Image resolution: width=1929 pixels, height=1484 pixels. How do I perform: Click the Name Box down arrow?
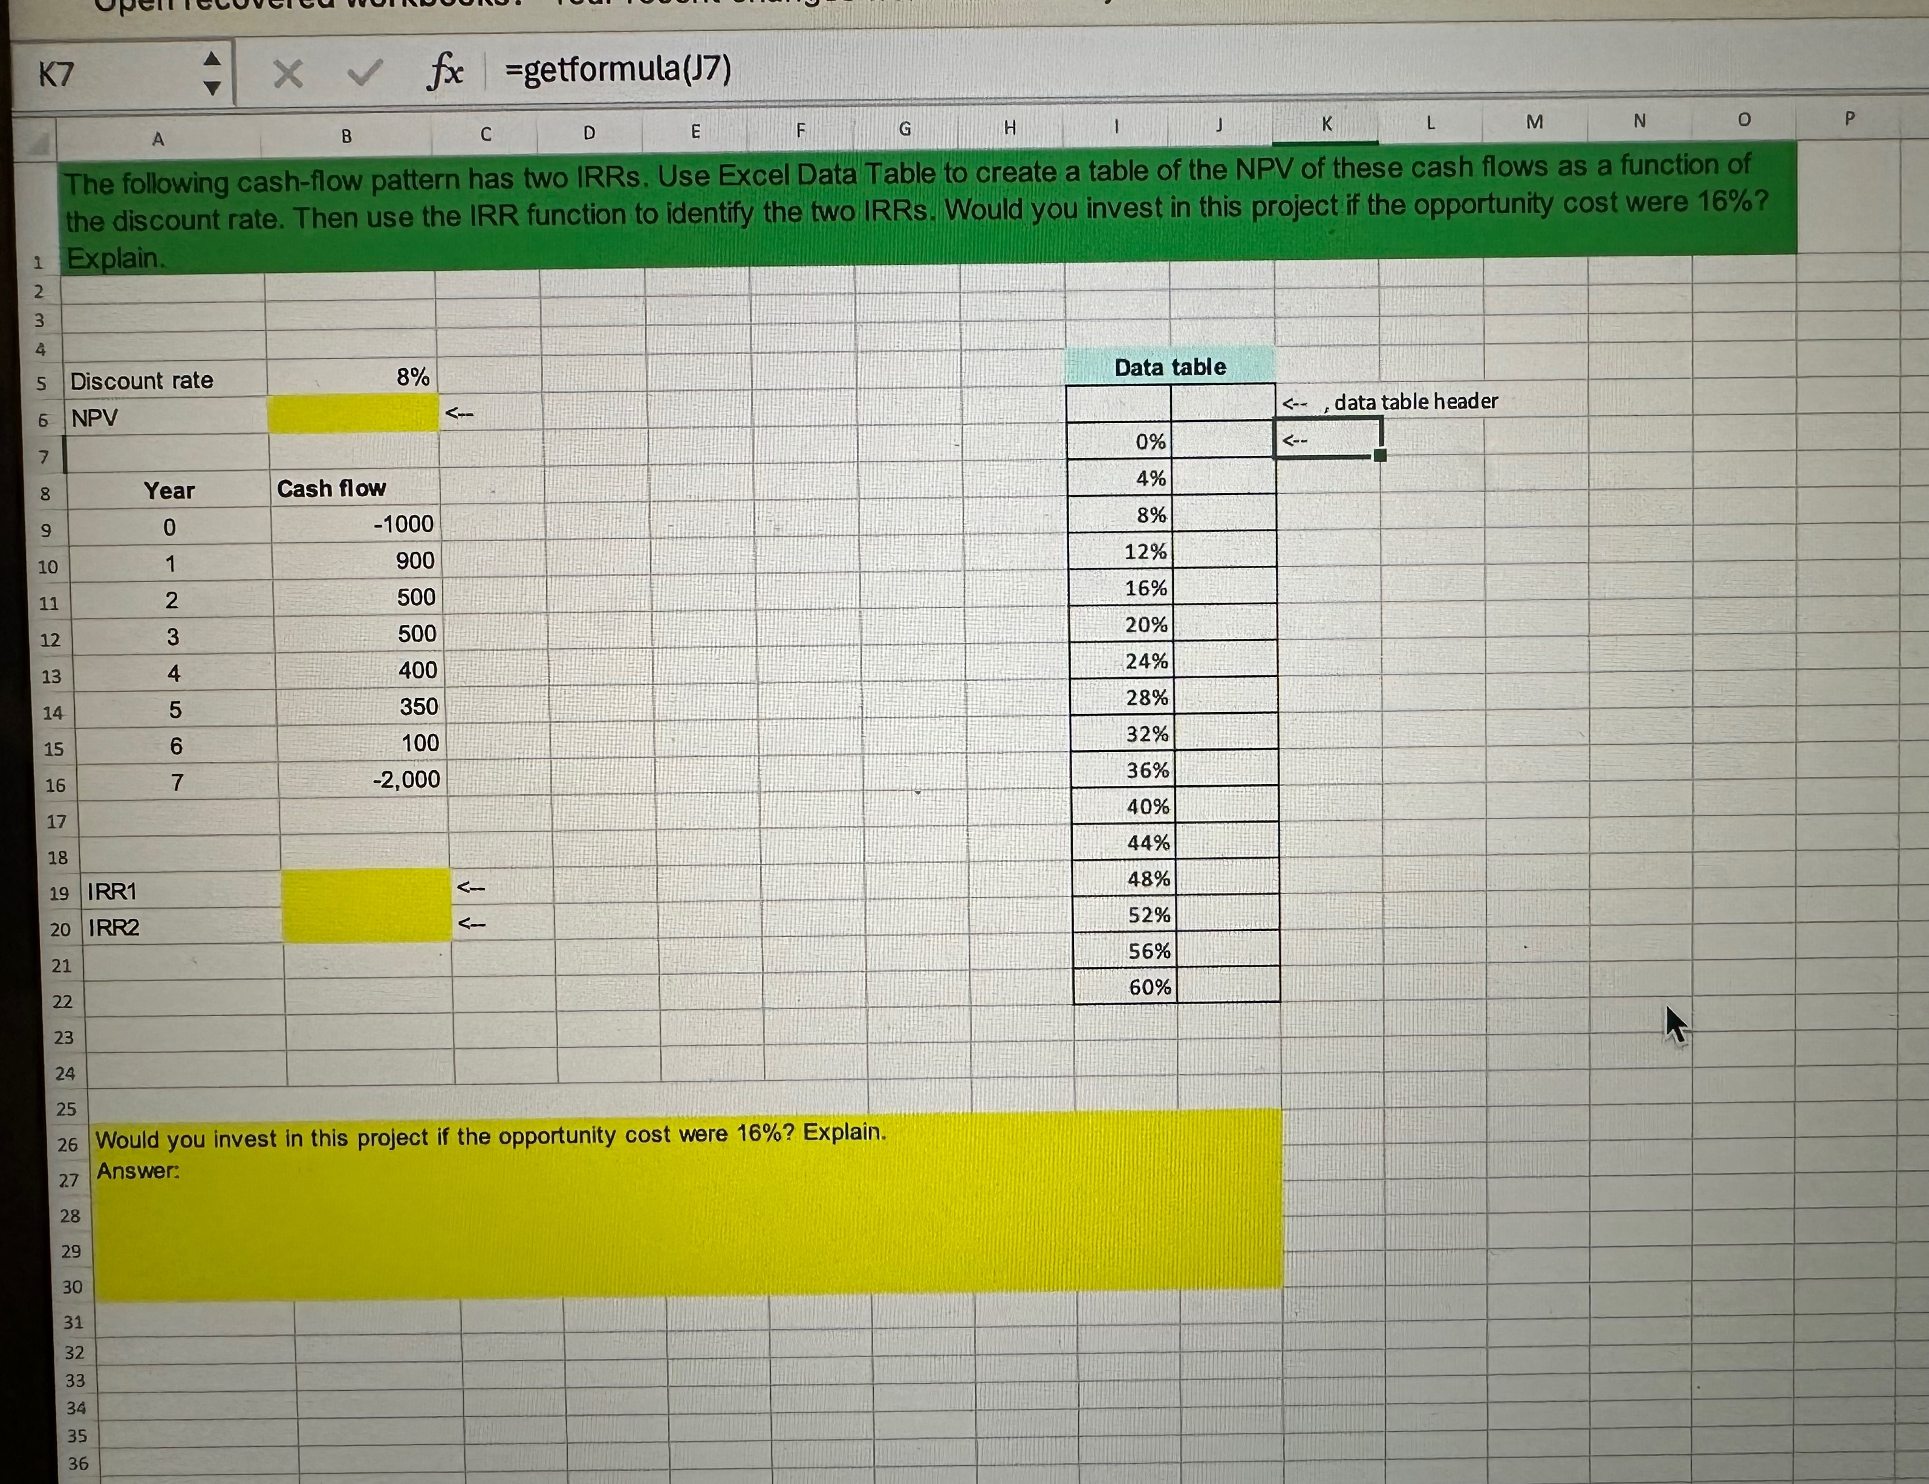point(212,88)
